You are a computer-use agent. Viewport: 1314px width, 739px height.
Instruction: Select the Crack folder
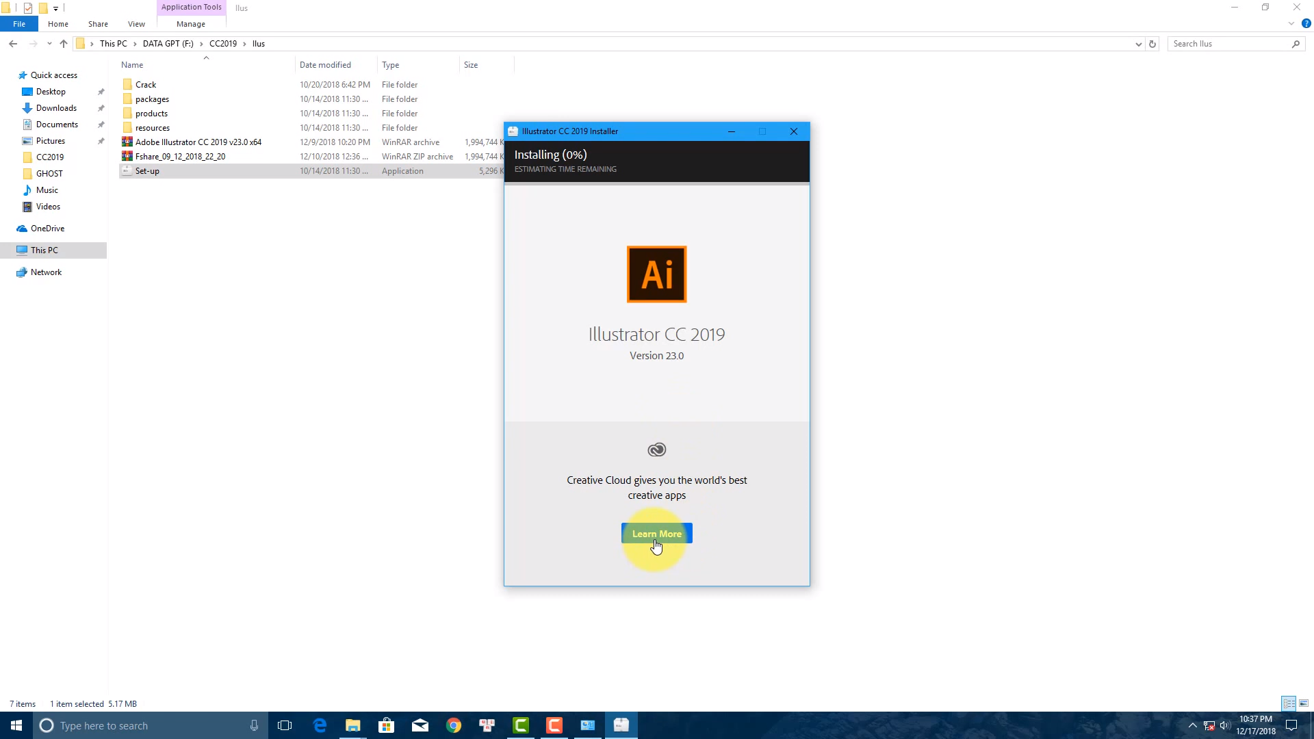click(x=146, y=85)
